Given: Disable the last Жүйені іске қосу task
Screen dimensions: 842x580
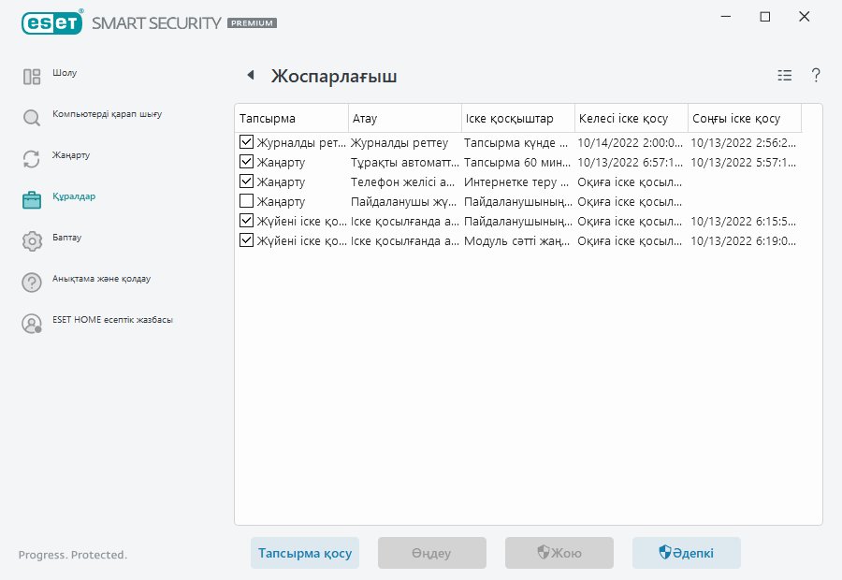Looking at the screenshot, I should tap(246, 240).
